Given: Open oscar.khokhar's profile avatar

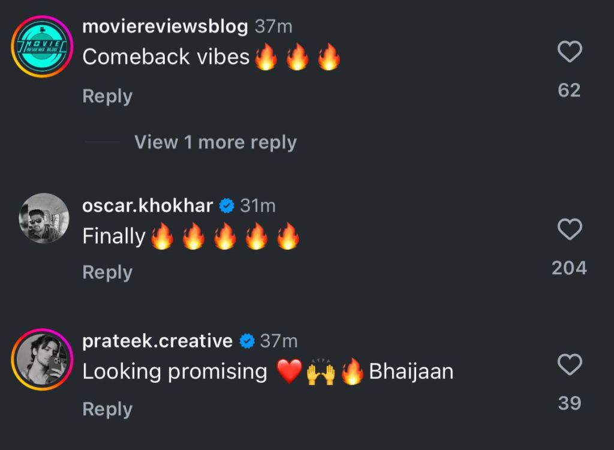Looking at the screenshot, I should (44, 218).
